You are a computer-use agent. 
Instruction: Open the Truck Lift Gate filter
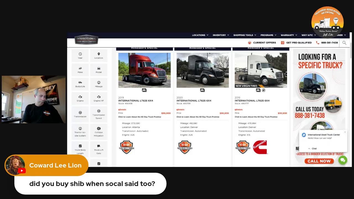(99, 149)
